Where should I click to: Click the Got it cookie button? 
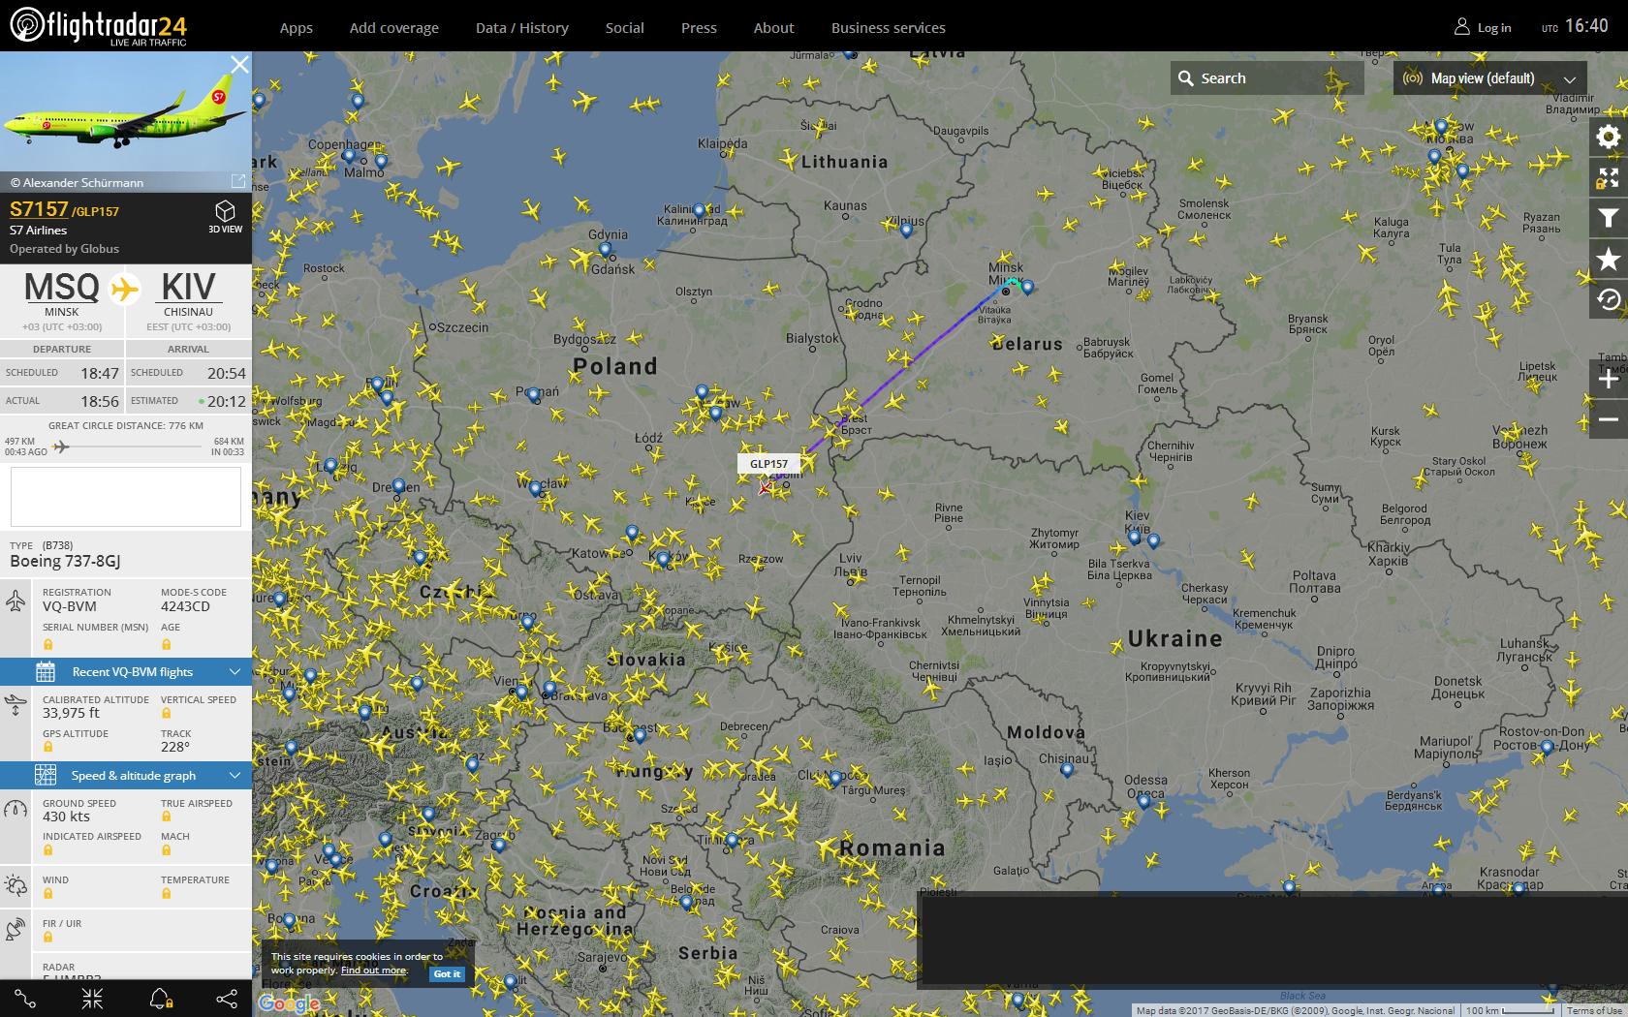click(x=447, y=973)
